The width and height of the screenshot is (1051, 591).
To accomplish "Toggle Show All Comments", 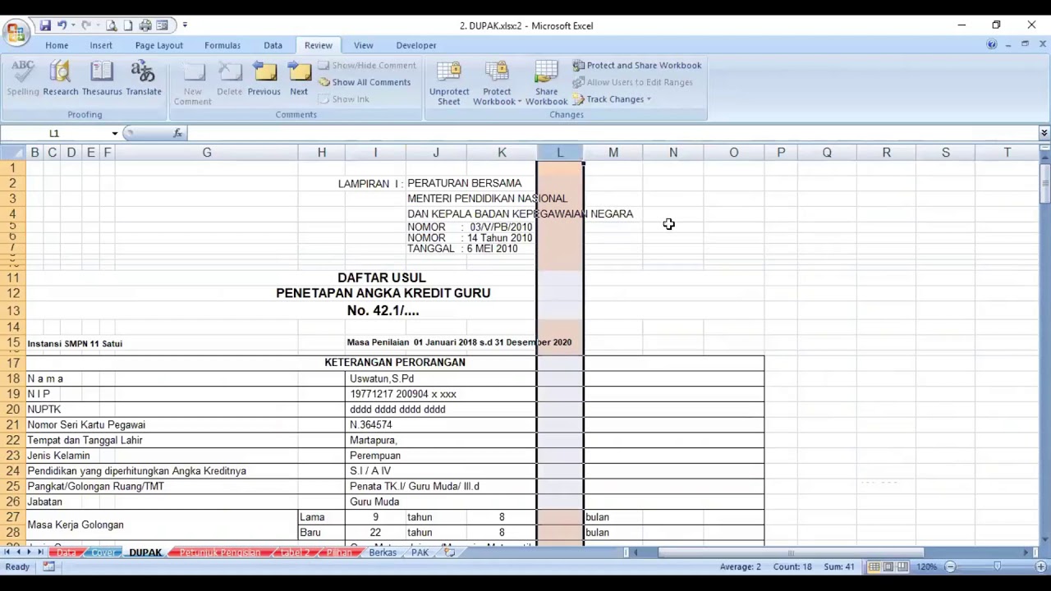I will pyautogui.click(x=365, y=82).
